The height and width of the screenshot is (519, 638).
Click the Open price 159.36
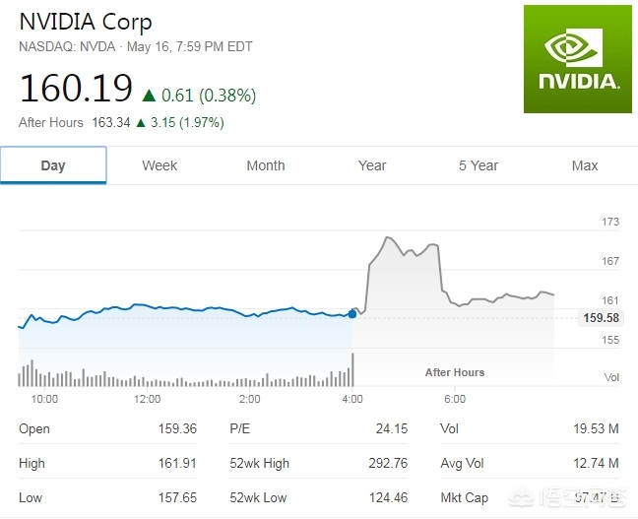[x=177, y=428]
